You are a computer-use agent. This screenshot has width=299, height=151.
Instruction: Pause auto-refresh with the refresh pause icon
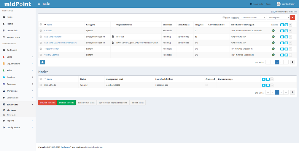click(x=272, y=12)
